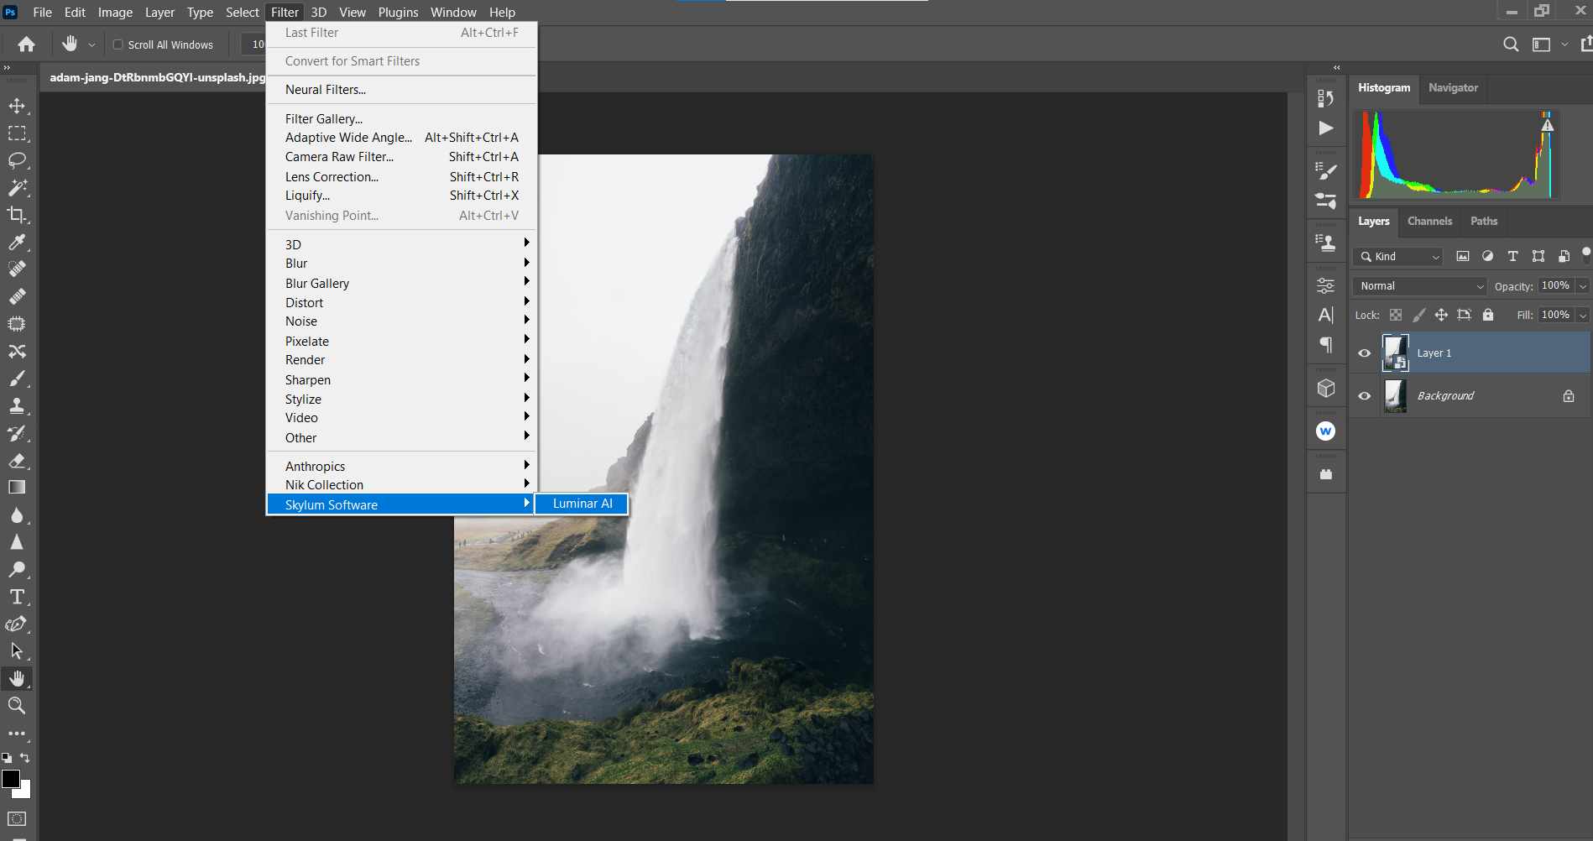The width and height of the screenshot is (1593, 841).
Task: Hide the Background layer eye icon
Action: pos(1365,396)
